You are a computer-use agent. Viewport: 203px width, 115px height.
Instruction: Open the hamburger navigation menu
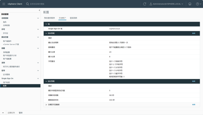(4, 4)
